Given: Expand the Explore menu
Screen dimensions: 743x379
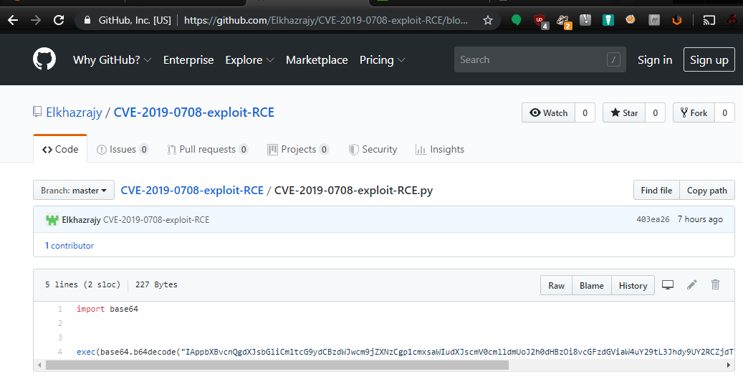Looking at the screenshot, I should point(249,60).
